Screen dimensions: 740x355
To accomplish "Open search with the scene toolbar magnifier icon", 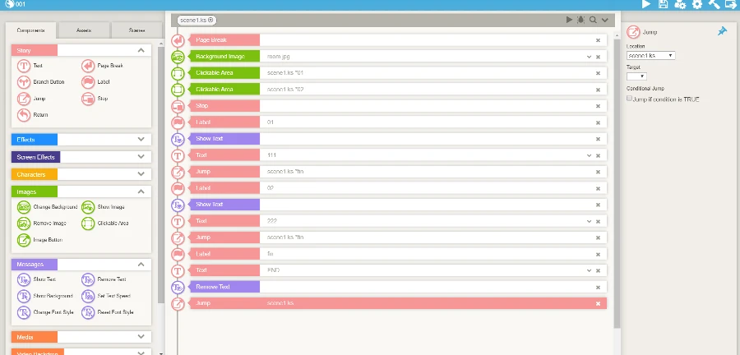I will (592, 19).
